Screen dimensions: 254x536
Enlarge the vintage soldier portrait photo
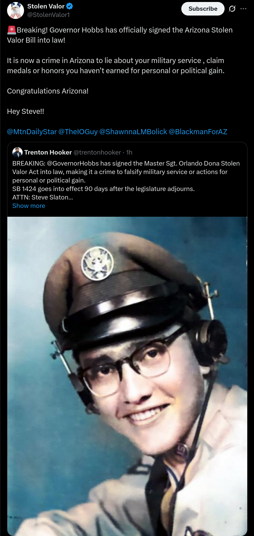(x=127, y=376)
